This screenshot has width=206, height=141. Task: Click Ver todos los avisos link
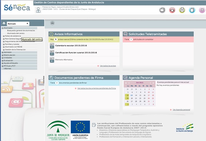point(108,66)
